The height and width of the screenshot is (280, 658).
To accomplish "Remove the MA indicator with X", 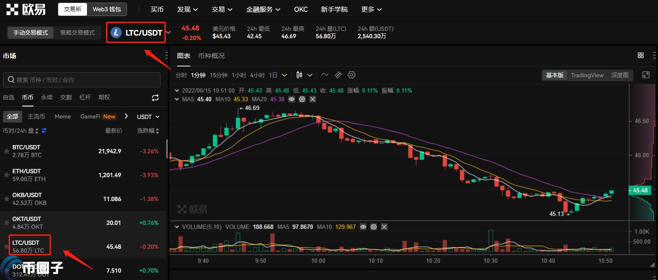I will [x=312, y=99].
